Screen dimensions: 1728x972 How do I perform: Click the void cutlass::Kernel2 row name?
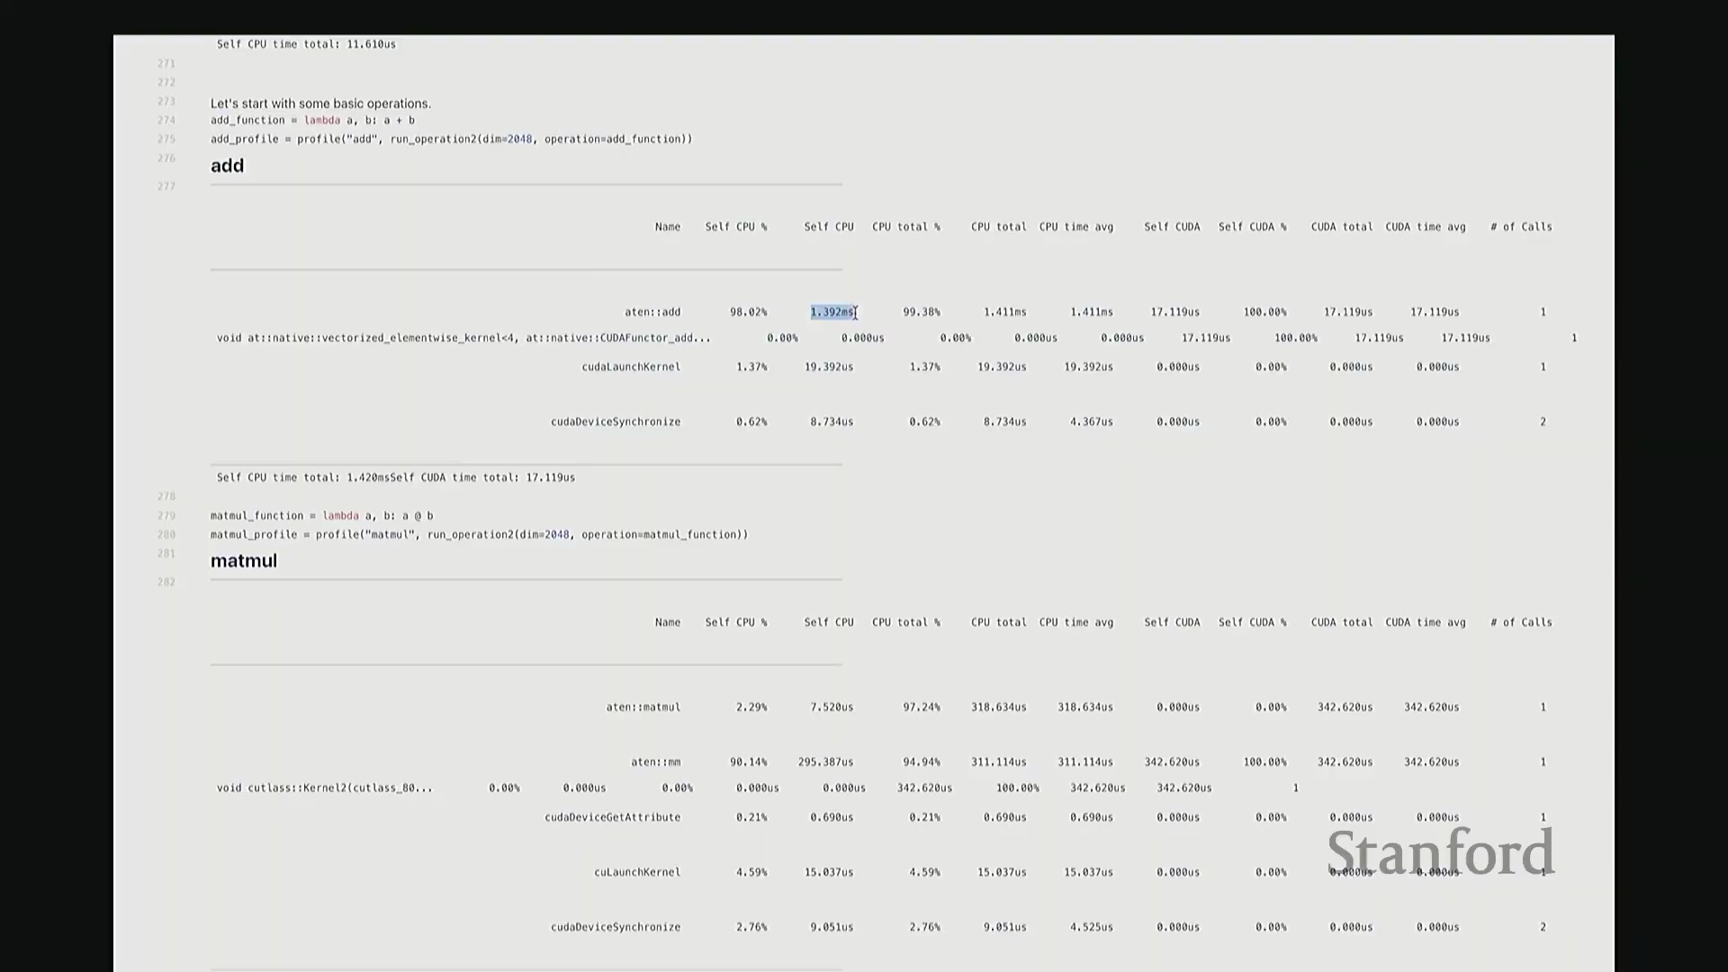pyautogui.click(x=324, y=788)
